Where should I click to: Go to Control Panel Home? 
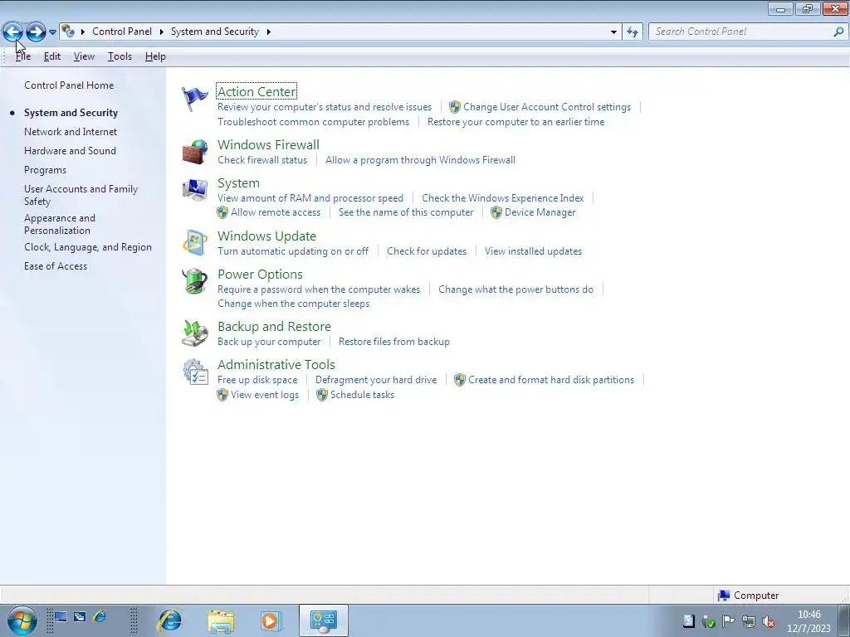(69, 85)
